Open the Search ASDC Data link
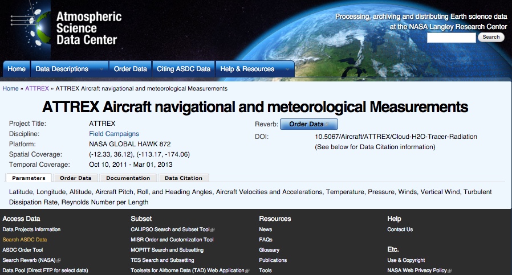512x275 pixels. coord(25,240)
